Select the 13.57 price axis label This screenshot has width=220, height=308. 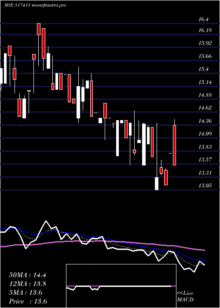tap(205, 160)
